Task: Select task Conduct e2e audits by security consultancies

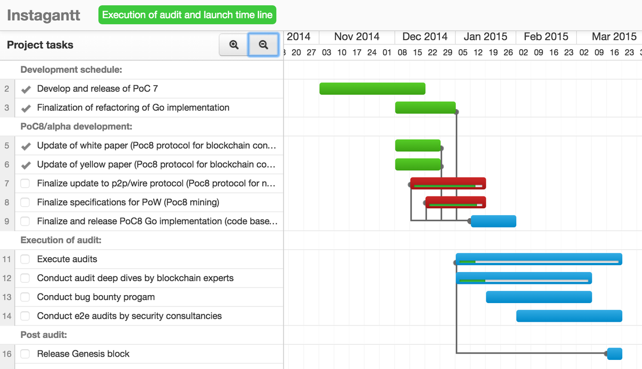Action: pos(129,316)
